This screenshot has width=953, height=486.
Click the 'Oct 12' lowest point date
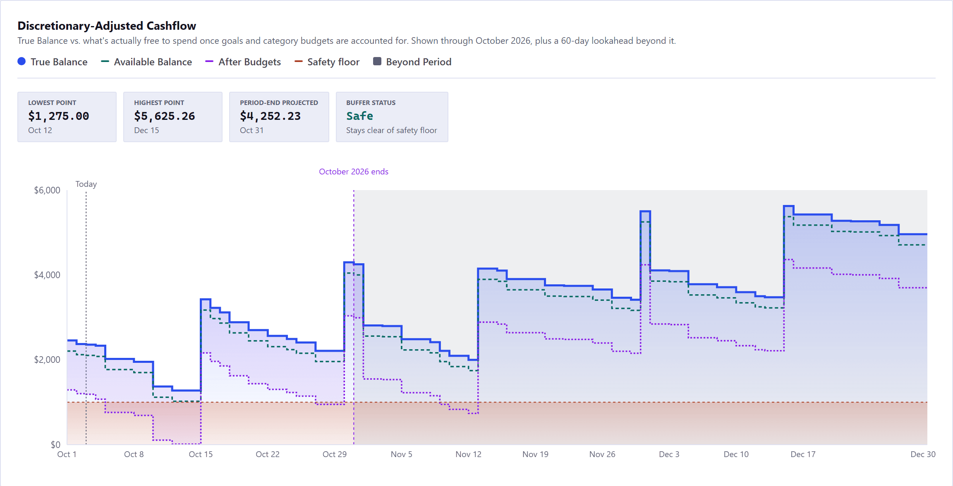[40, 130]
